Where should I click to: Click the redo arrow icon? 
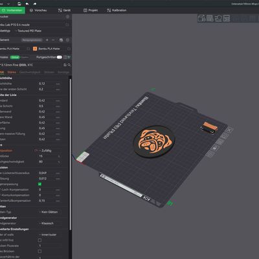35,4
